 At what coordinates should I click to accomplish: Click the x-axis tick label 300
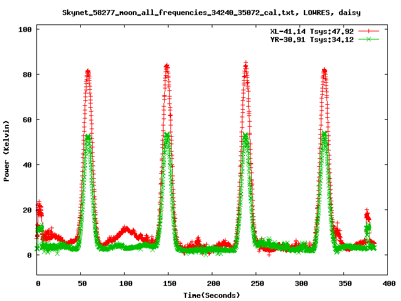(301, 283)
